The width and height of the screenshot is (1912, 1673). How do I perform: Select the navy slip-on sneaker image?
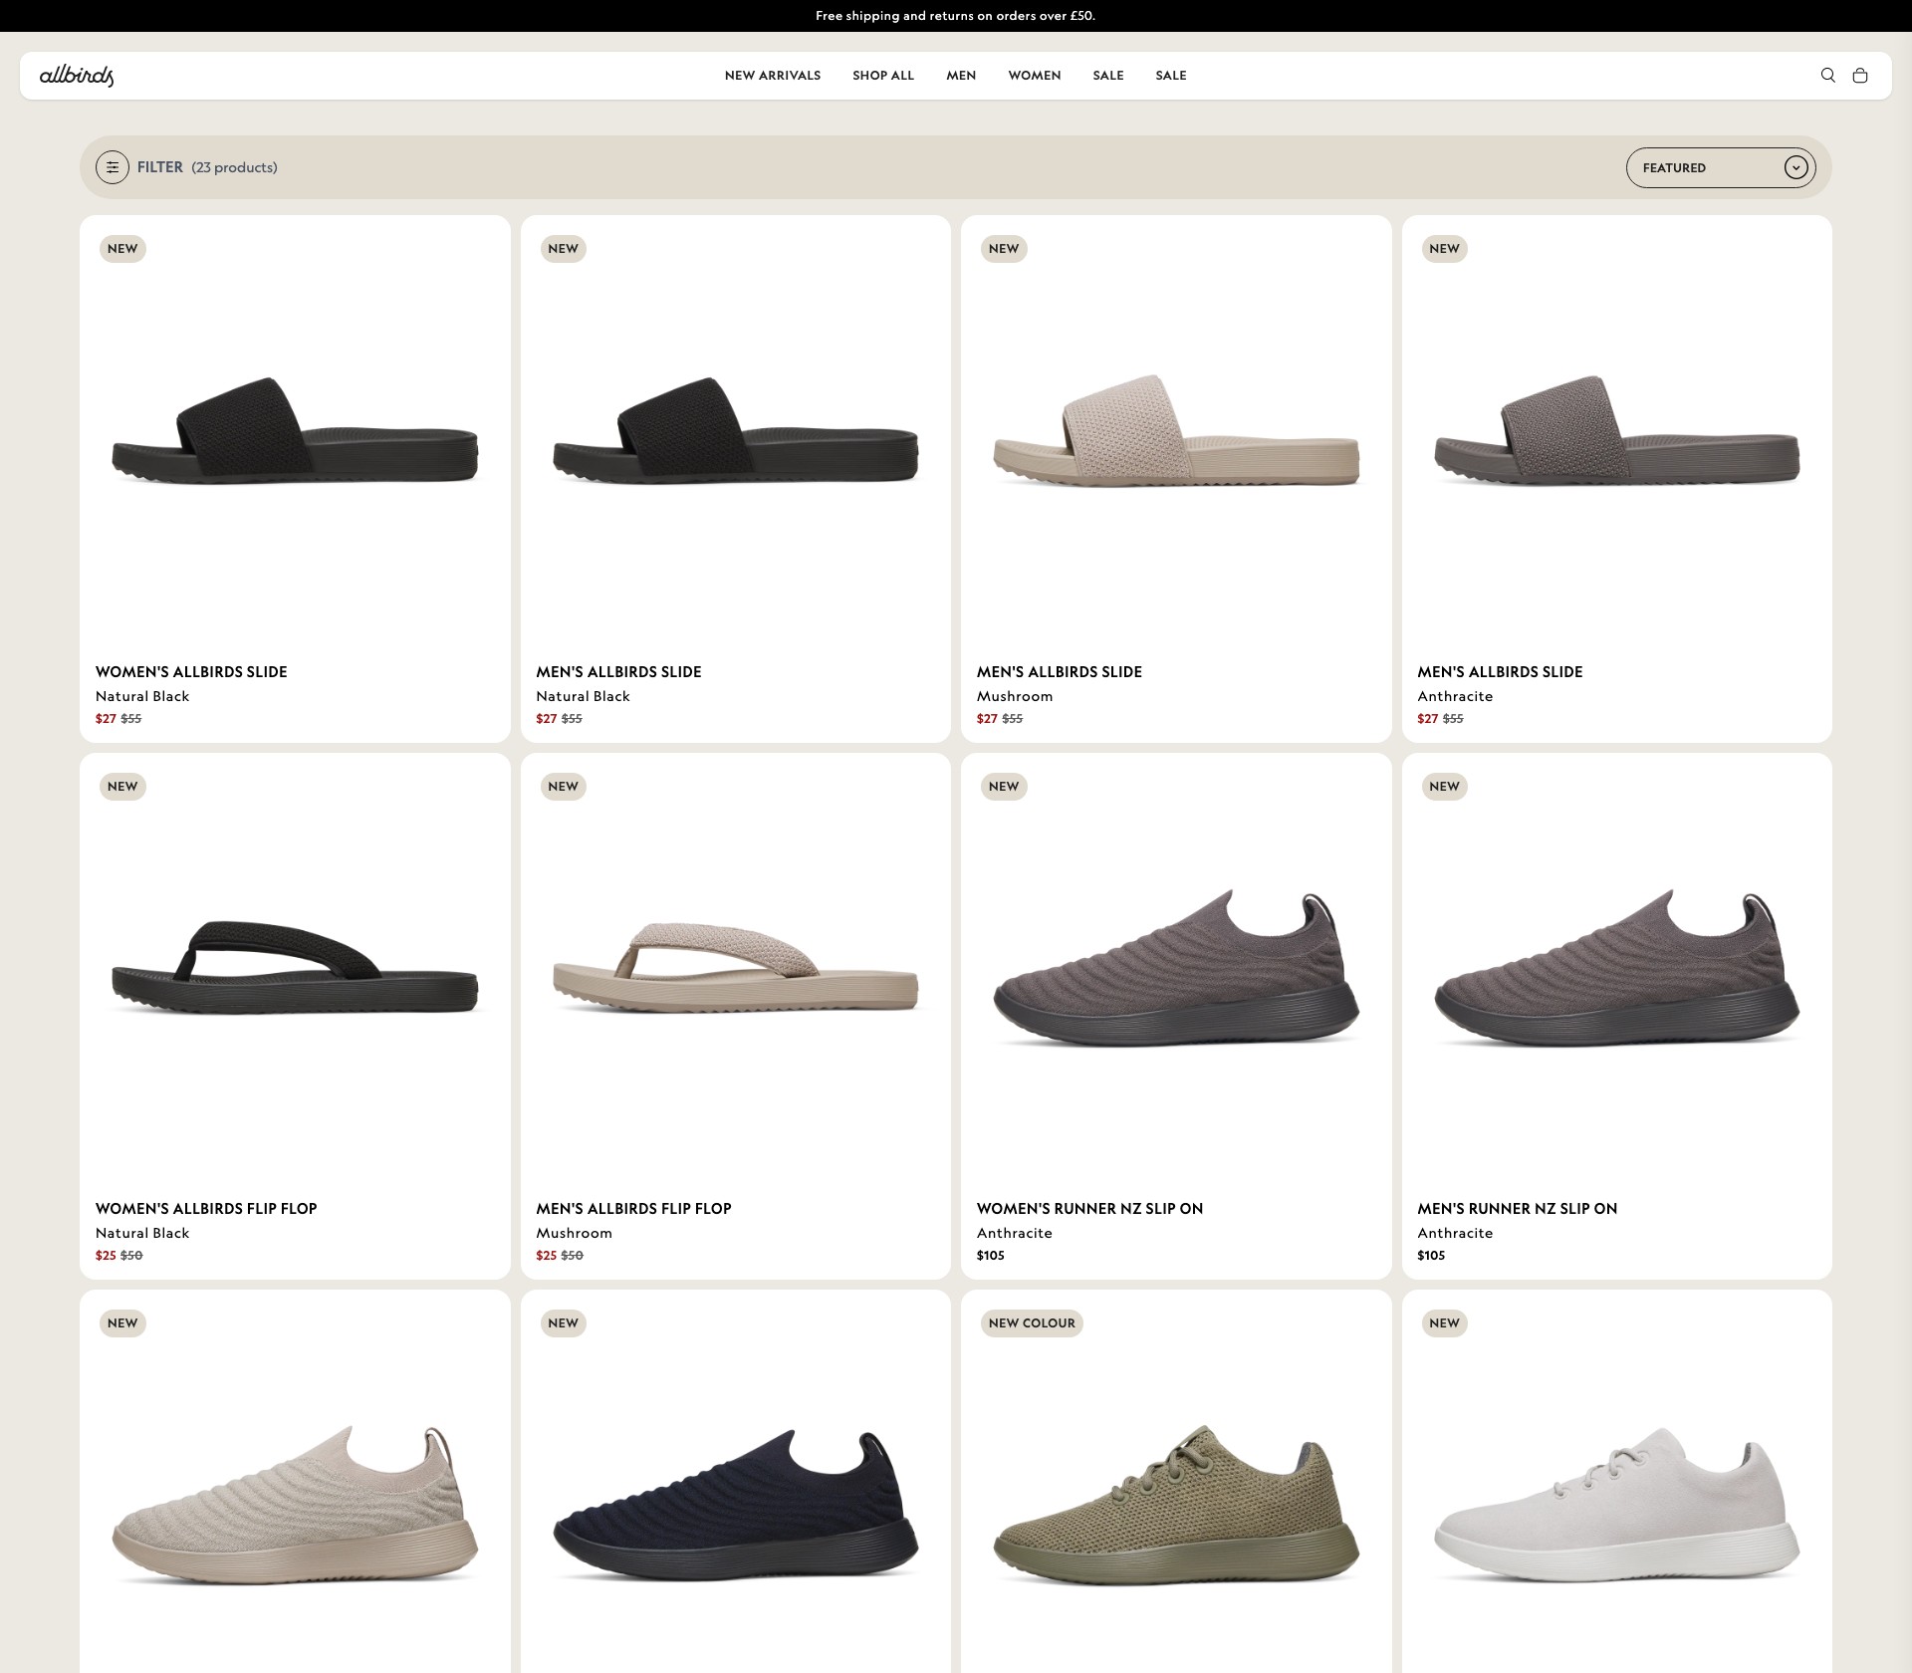point(736,1506)
